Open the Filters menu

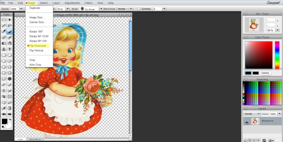click(88, 3)
